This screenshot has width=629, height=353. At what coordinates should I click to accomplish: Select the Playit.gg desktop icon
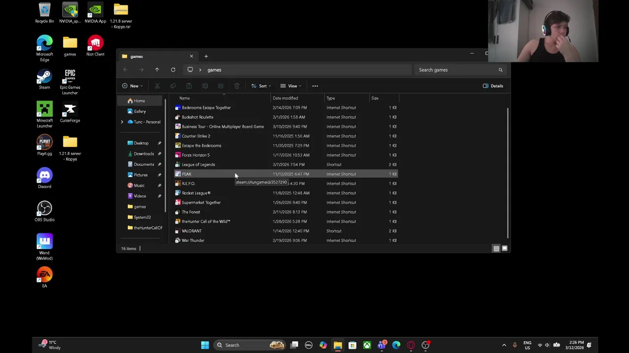point(44,145)
